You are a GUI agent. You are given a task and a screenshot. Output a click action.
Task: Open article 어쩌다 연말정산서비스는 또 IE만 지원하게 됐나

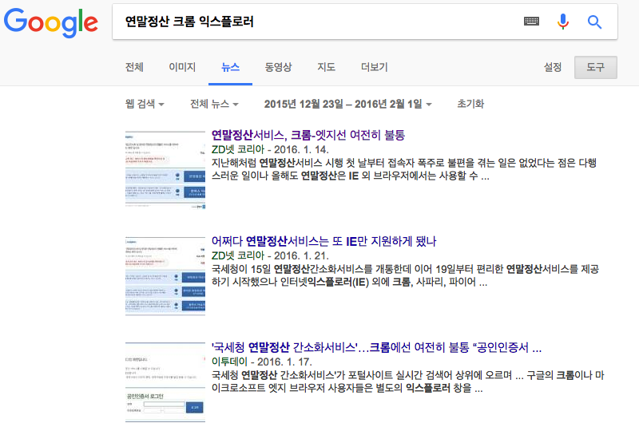323,241
